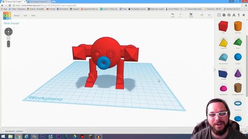This screenshot has width=248, height=139.
Task: Open File Explorer from taskbar
Action: pyautogui.click(x=10, y=136)
